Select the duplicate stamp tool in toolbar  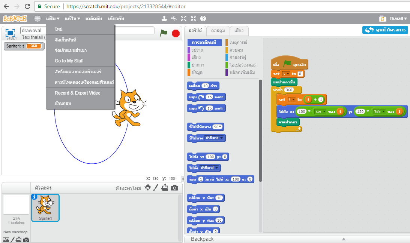coord(164,18)
